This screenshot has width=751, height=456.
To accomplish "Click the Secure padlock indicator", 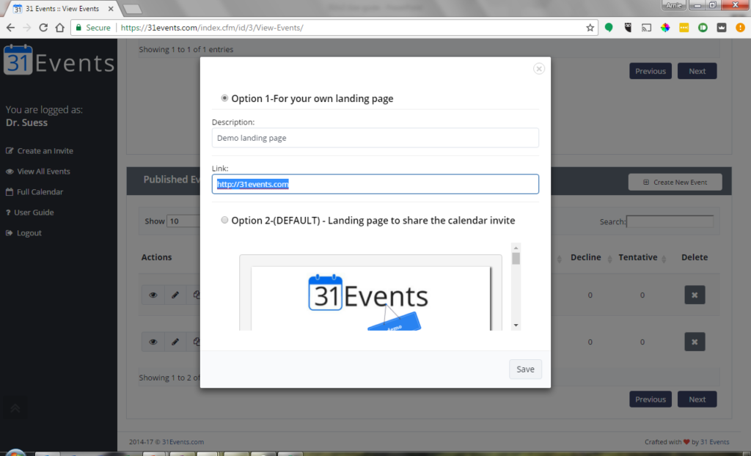I will point(93,28).
